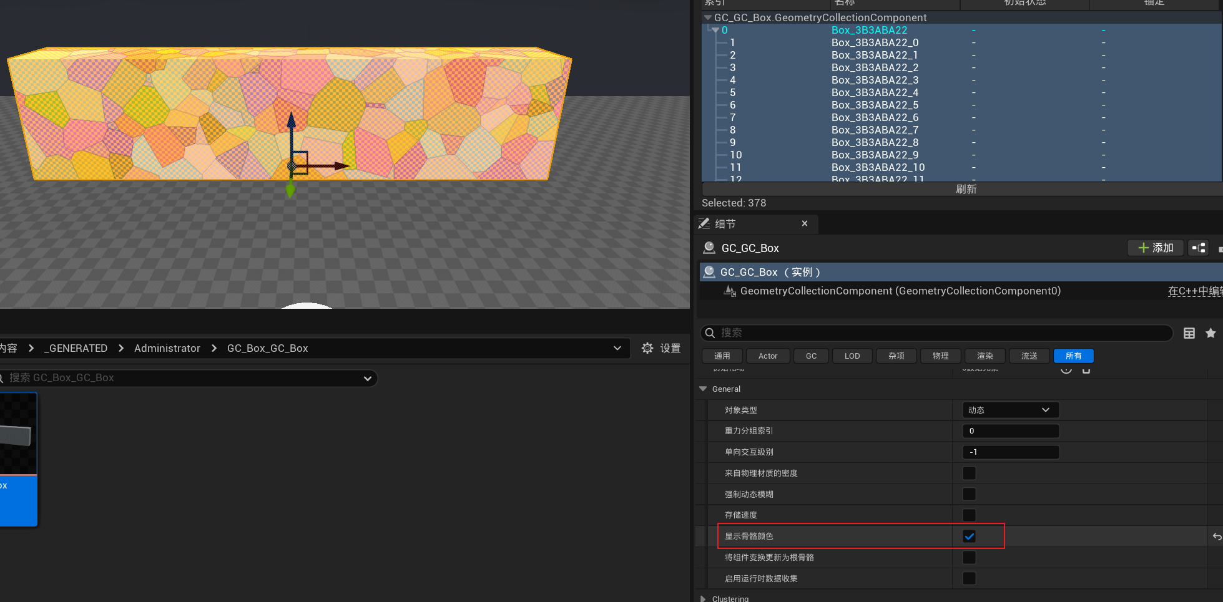Click the 添加 button in Details panel
The width and height of the screenshot is (1223, 602).
(1155, 248)
